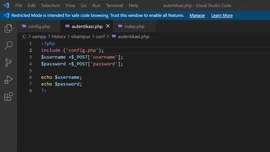
Task: Click the VS Code icon in Restricted Mode banner
Action: (6, 15)
